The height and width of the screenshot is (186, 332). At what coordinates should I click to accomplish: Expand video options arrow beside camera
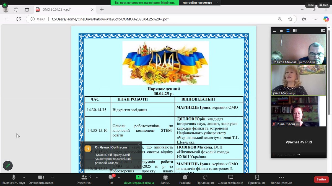(53, 177)
